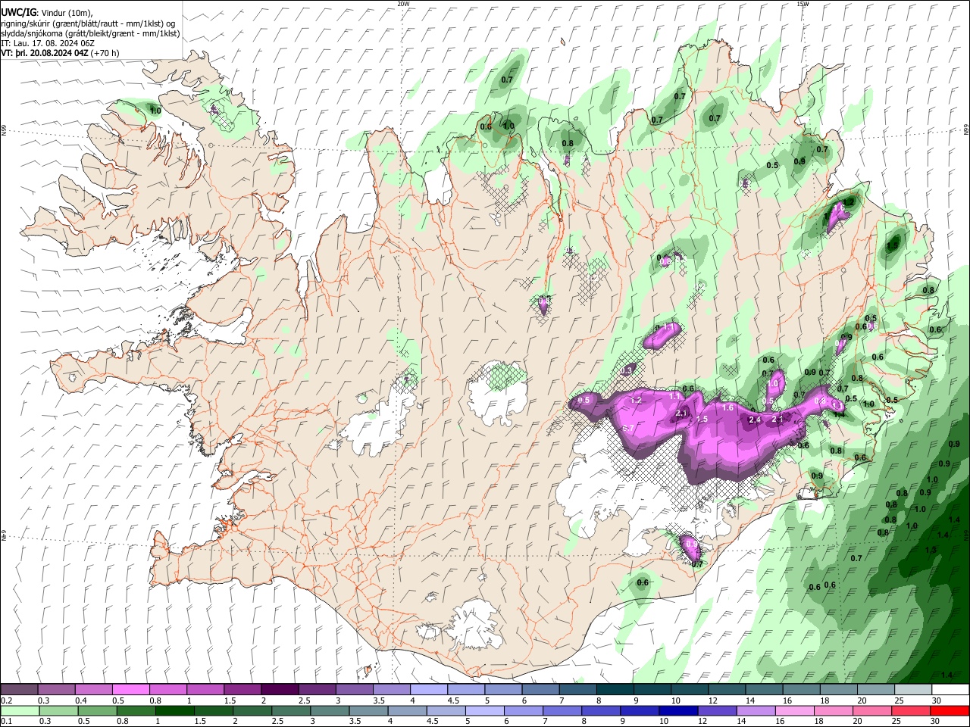
Task: Click the 15W longitude label
Action: click(x=803, y=4)
